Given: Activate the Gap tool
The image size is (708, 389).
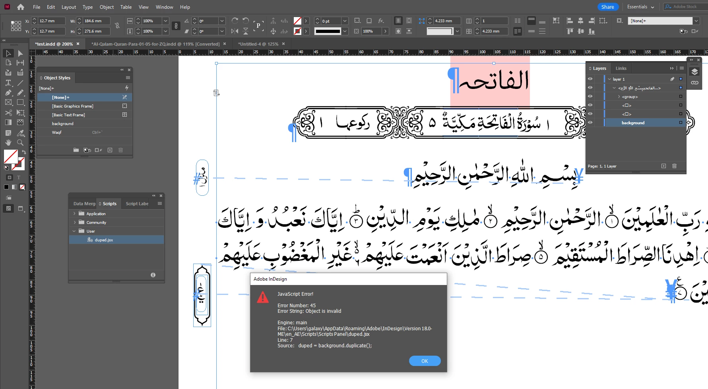Looking at the screenshot, I should coord(20,63).
